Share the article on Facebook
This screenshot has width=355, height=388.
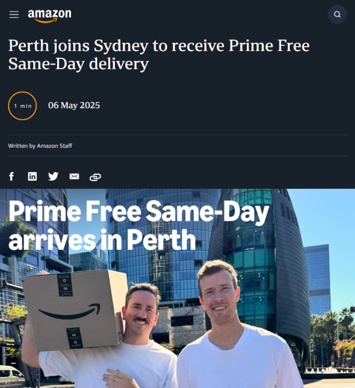click(12, 176)
